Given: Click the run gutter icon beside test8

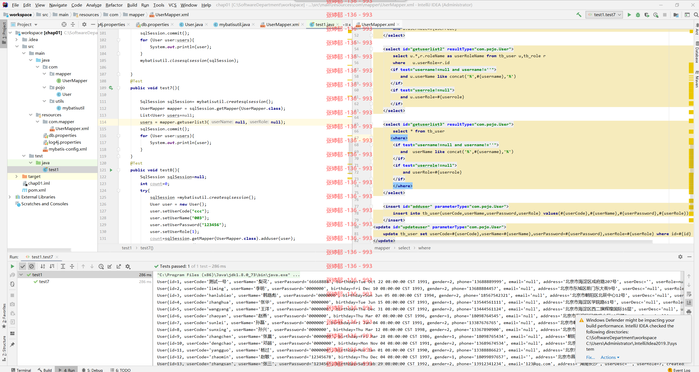Looking at the screenshot, I should (x=111, y=170).
